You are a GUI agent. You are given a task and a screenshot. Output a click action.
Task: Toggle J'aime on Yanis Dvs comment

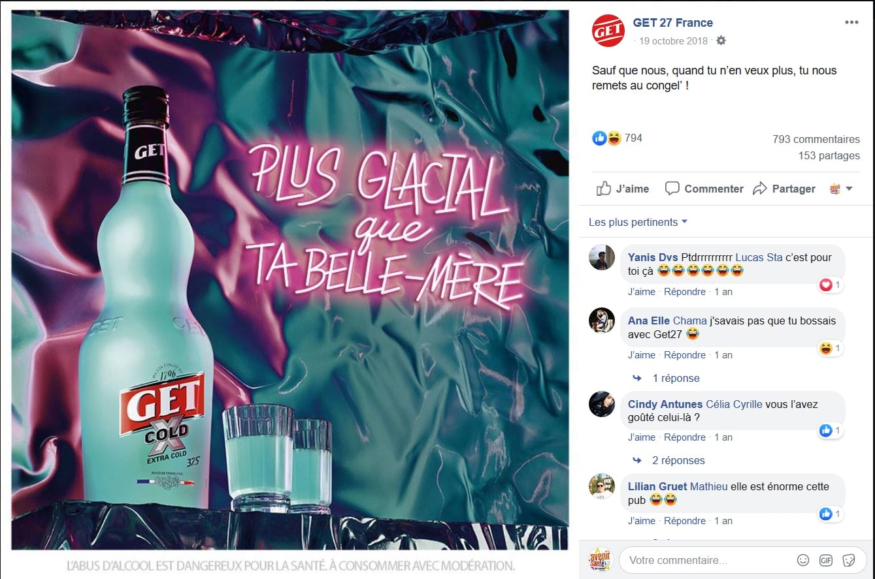click(641, 292)
